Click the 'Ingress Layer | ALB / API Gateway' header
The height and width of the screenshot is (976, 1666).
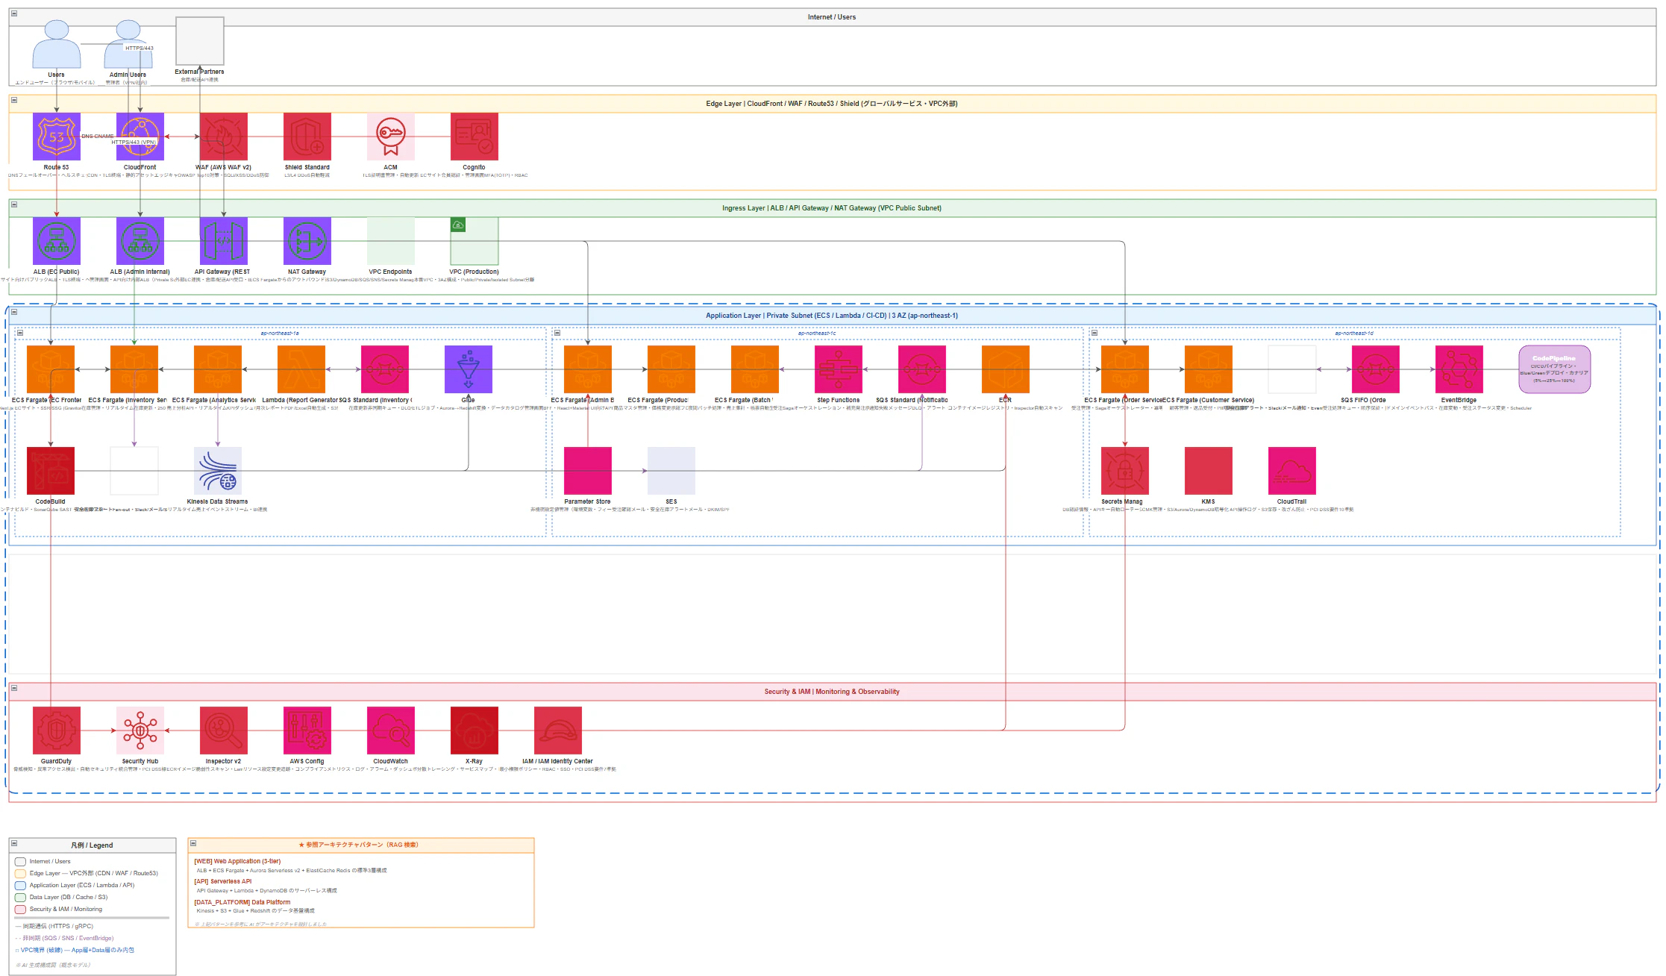[x=832, y=208]
